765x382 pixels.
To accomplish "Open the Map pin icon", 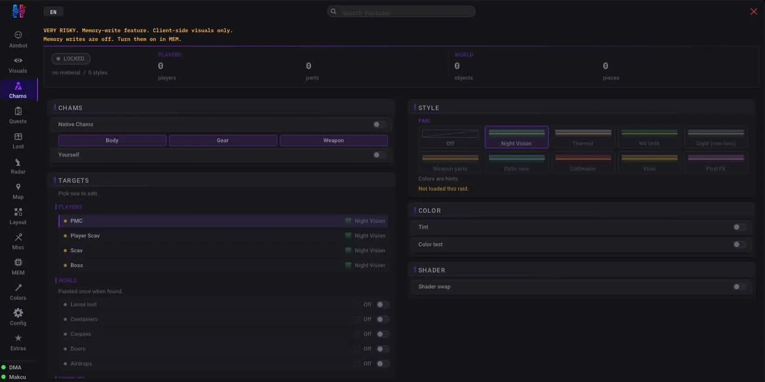I will click(18, 187).
